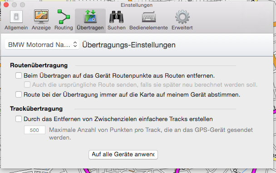276x173 pixels.
Task: Enable einfachere Tracks erstellen checkbox
Action: (x=19, y=119)
